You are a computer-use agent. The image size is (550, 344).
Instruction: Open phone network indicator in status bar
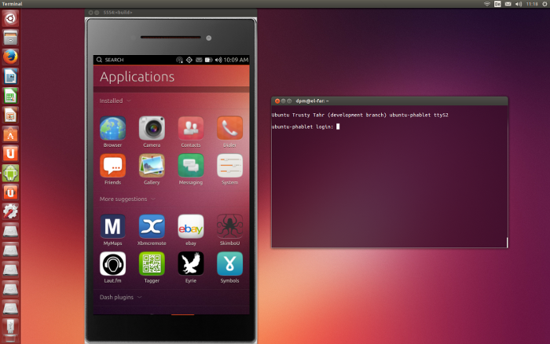click(179, 60)
